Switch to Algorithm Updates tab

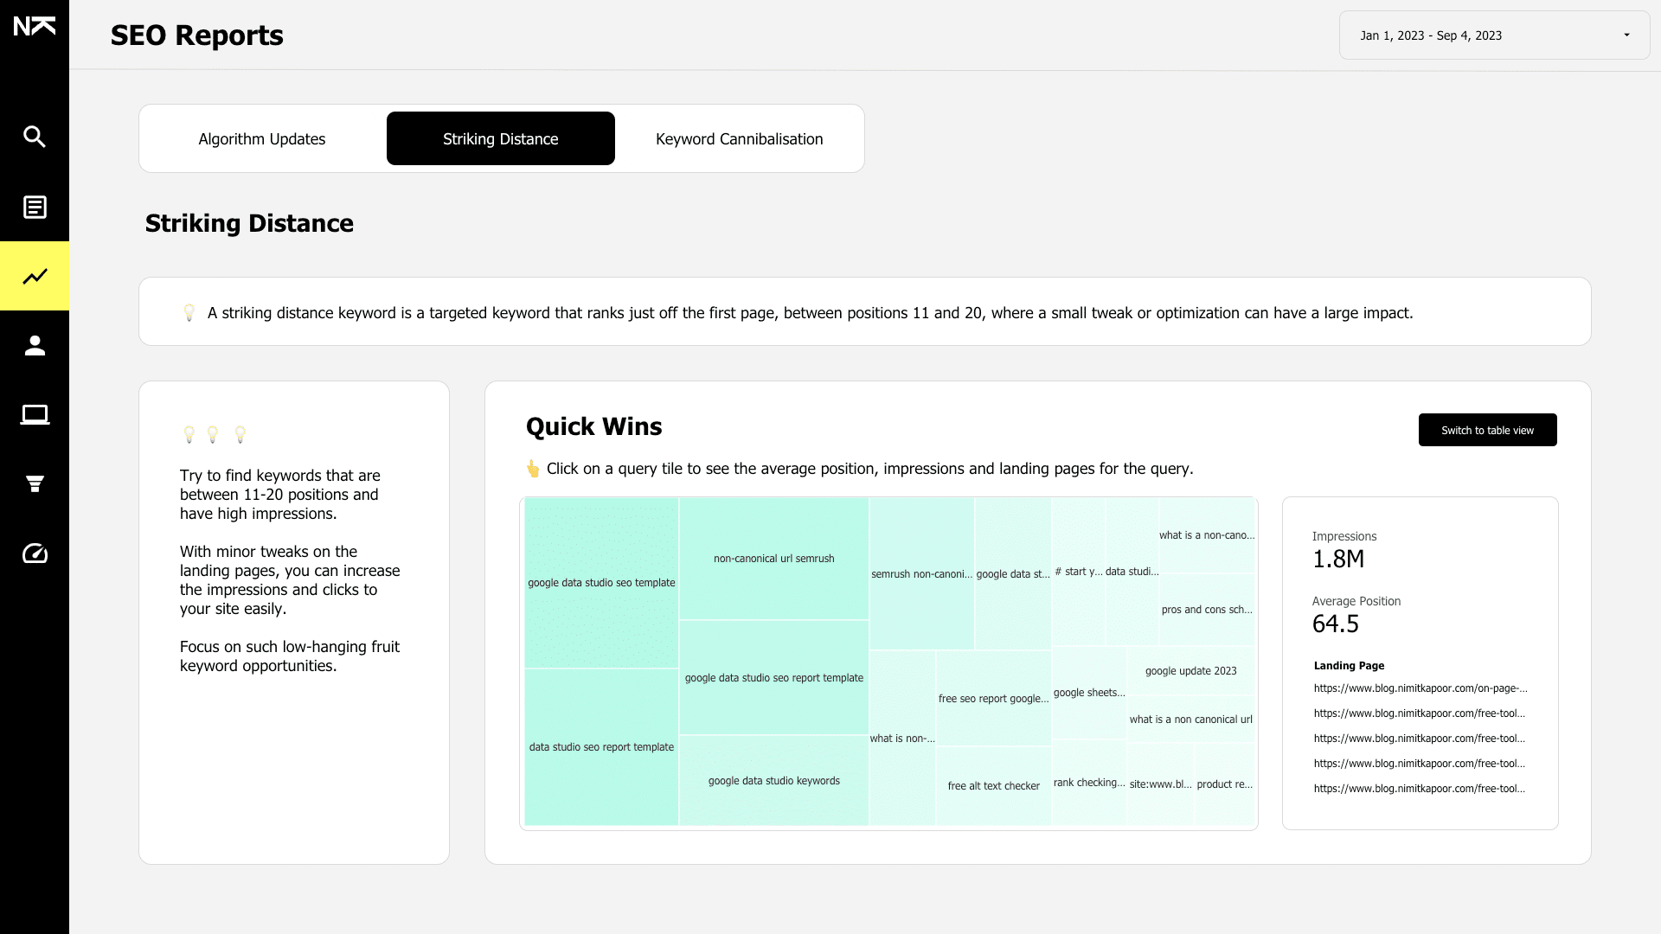point(262,139)
